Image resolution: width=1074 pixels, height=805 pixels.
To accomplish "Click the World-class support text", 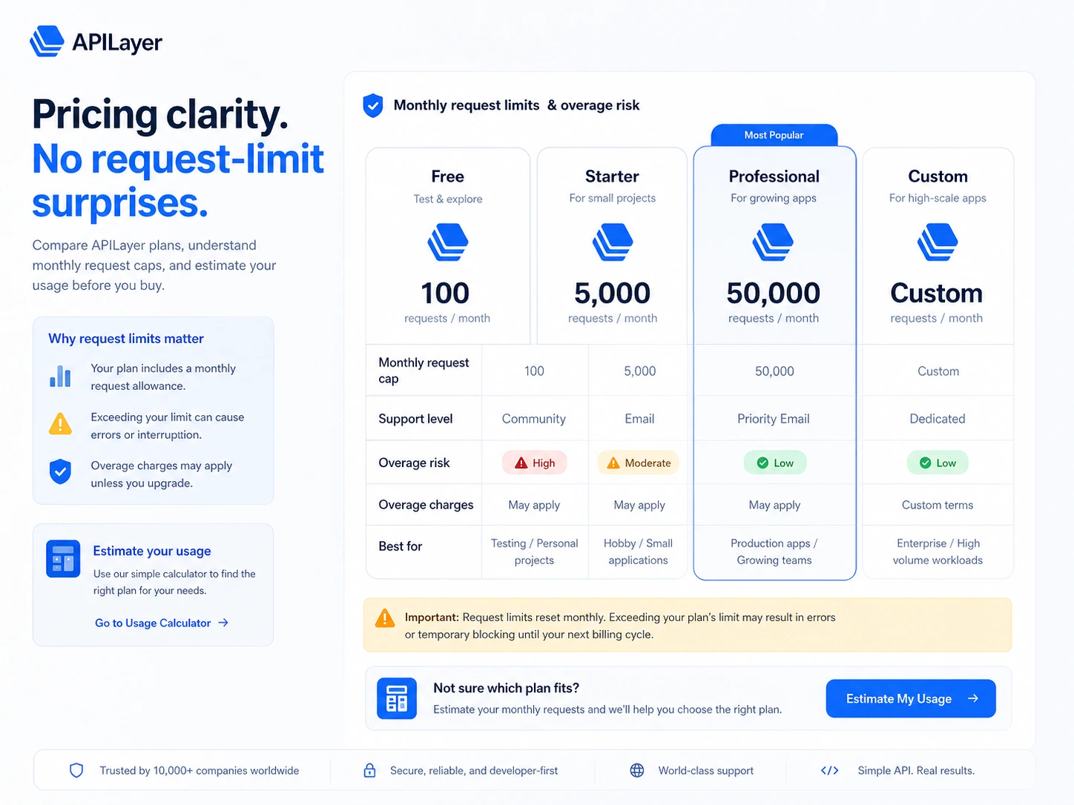I will pos(706,771).
